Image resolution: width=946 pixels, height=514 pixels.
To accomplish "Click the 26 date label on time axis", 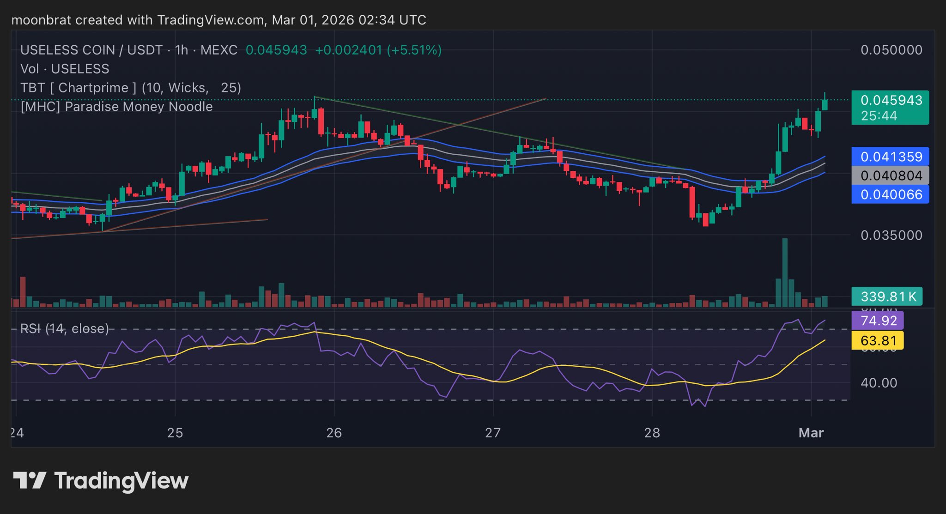I will click(334, 433).
